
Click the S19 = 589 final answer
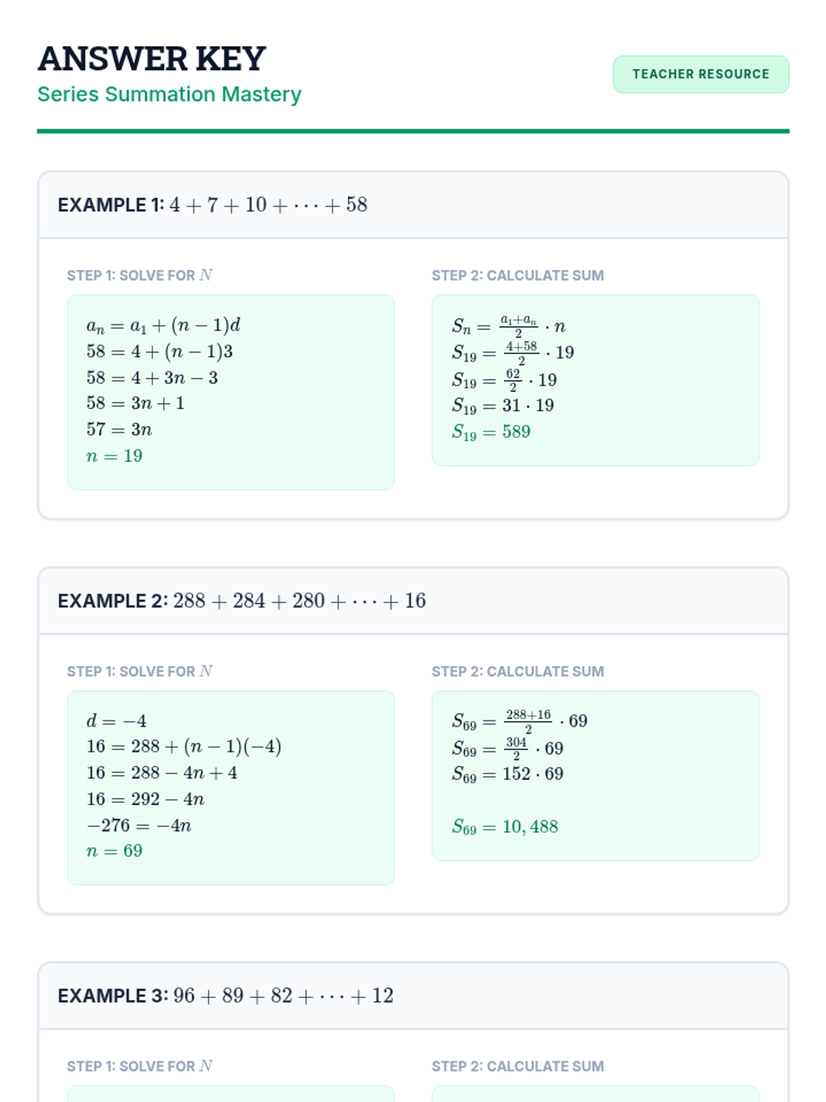491,432
